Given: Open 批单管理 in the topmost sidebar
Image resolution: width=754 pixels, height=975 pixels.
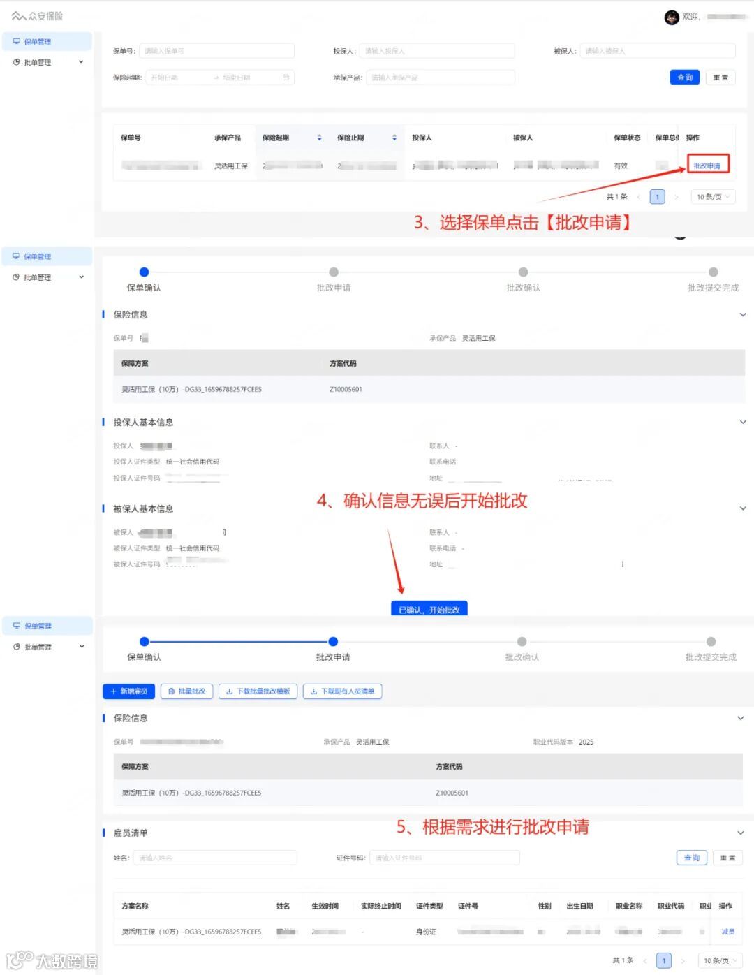Looking at the screenshot, I should [38, 62].
